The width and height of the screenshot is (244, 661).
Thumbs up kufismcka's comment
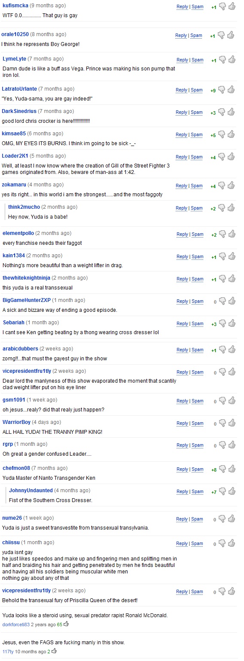tap(232, 6)
